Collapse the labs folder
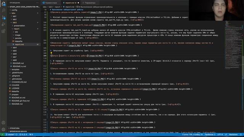Screen dimensions: 244x137 pos(13,13)
